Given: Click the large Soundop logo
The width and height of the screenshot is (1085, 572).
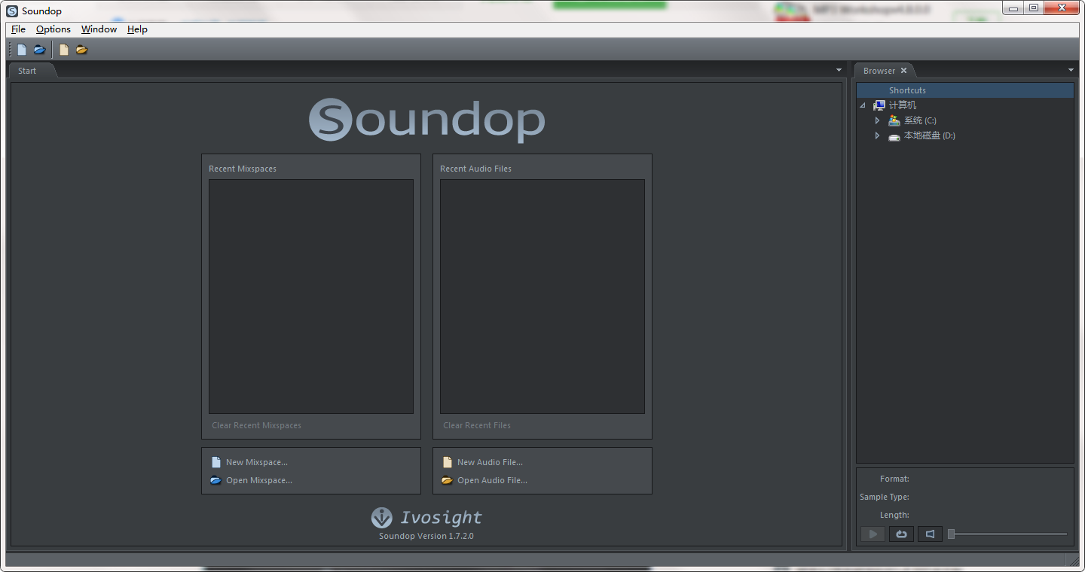Looking at the screenshot, I should [426, 120].
